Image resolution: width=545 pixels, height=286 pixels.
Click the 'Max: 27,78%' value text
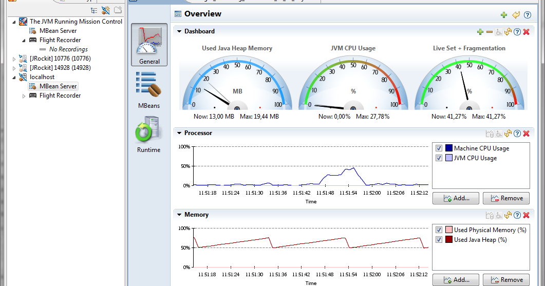(372, 117)
